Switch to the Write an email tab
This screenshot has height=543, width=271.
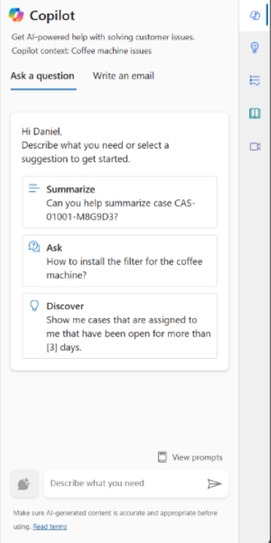point(123,76)
